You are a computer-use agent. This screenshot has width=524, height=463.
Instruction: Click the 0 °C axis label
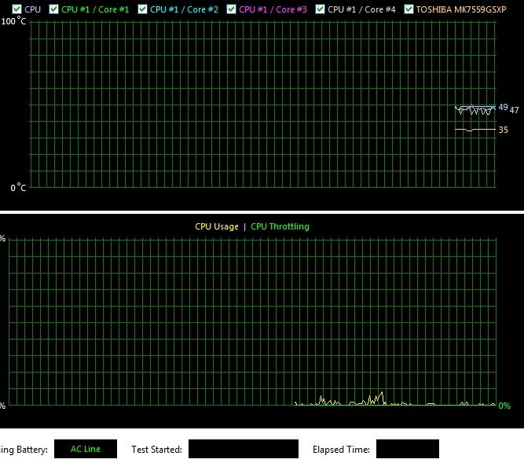18,187
